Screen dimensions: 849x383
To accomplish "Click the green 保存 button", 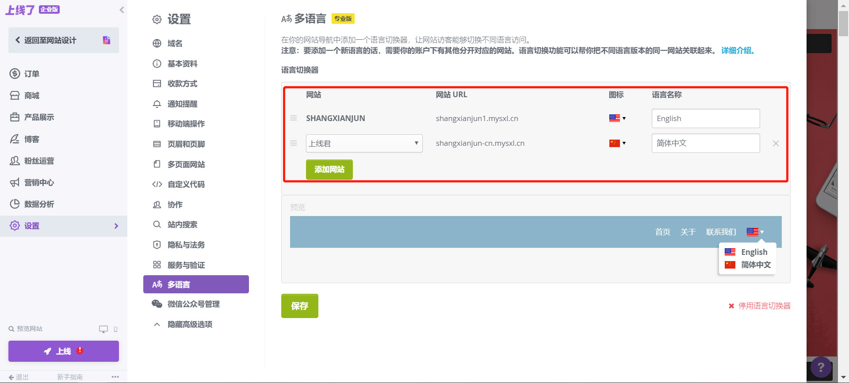I will (300, 306).
